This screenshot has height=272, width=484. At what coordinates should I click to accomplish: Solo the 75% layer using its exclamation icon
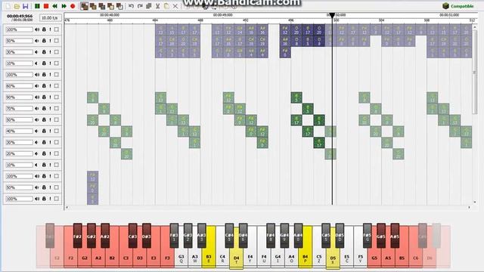pyautogui.click(x=50, y=109)
